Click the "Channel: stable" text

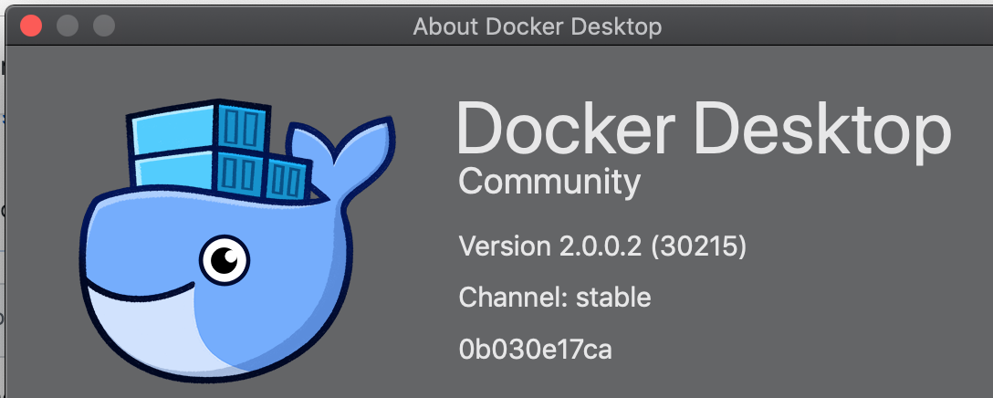(x=555, y=298)
